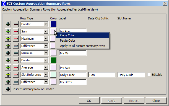Click plus icon on Difference row below Maximum
Screen dimensions: 169x106
(8, 46)
